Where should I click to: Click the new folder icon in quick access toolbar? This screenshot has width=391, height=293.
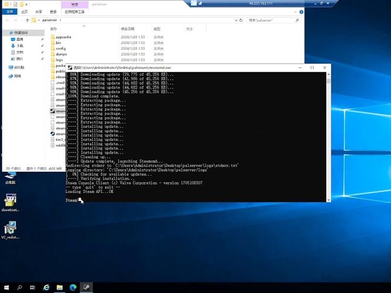22,4
